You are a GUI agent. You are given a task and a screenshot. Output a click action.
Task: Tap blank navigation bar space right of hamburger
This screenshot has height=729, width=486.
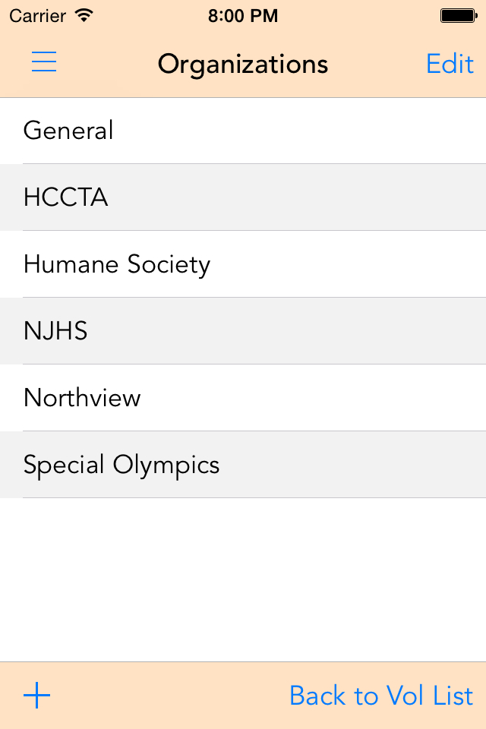106,65
